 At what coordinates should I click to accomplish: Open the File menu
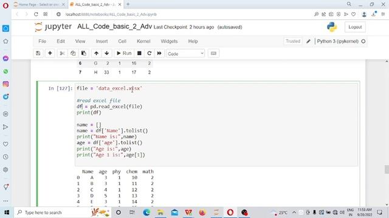(42, 41)
